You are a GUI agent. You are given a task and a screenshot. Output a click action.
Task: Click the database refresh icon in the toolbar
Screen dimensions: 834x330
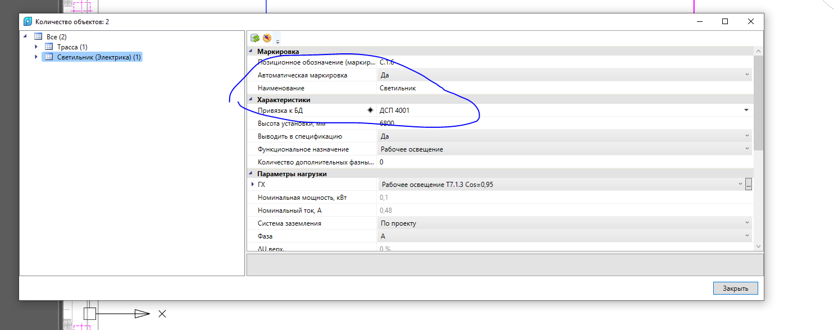point(255,38)
